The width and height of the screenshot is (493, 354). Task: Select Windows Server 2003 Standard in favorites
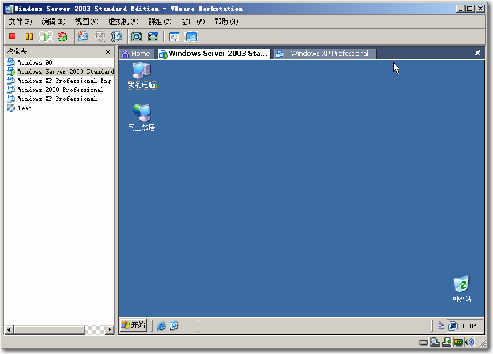pos(65,71)
